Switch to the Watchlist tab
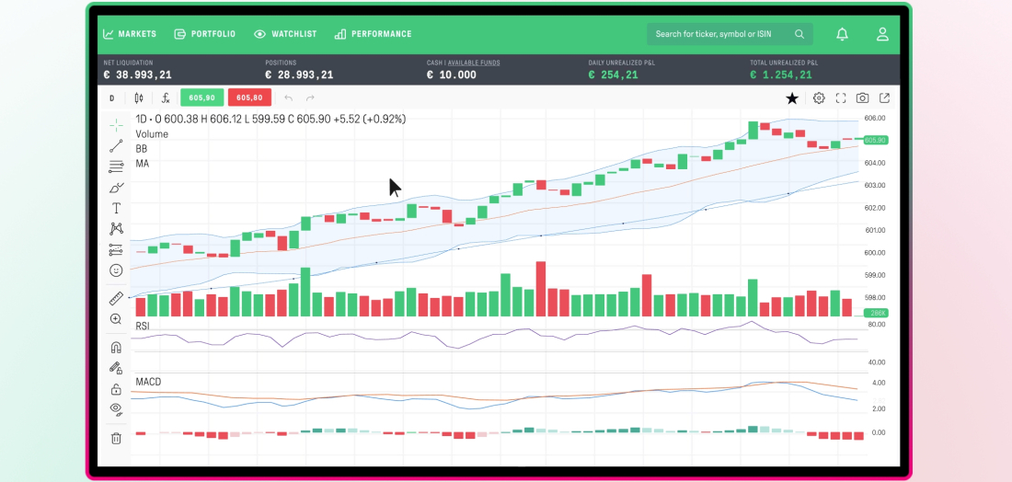1012x482 pixels. click(285, 34)
